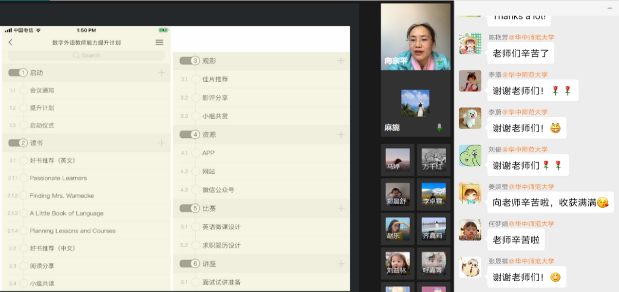Add item with plus beside 观影
619x292 pixels.
click(341, 61)
